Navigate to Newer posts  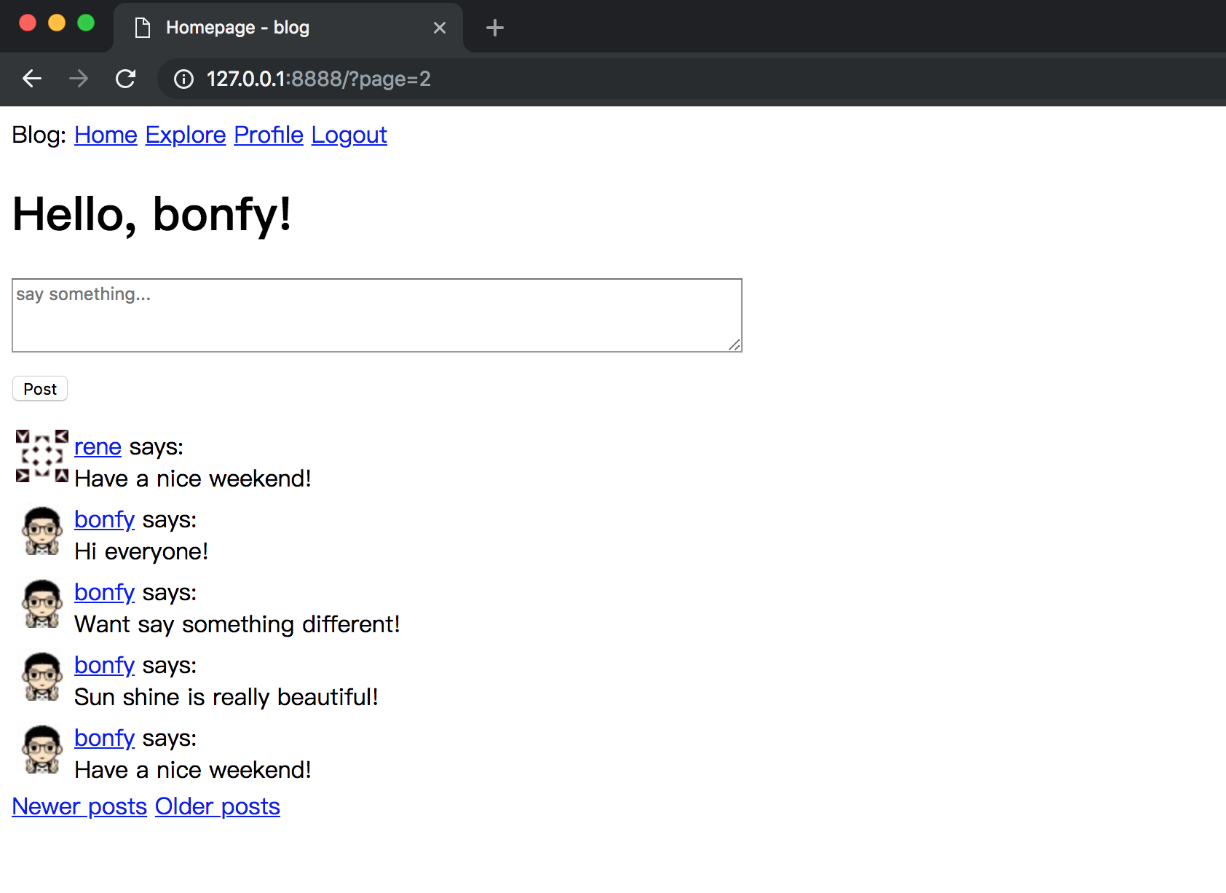click(79, 806)
